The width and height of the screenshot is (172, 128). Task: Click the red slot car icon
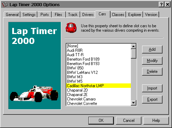click(x=71, y=28)
